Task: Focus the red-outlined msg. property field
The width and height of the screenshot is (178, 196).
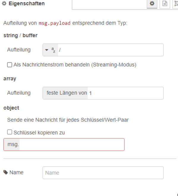Action: click(x=71, y=145)
